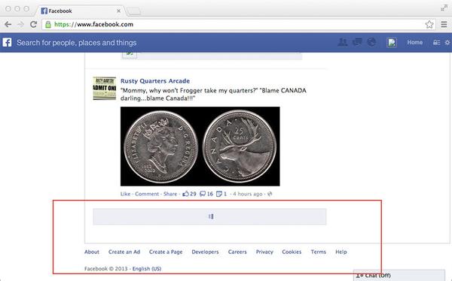Open Developers footer link
Image resolution: width=452 pixels, height=281 pixels.
point(205,252)
